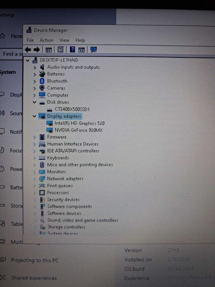The height and width of the screenshot is (287, 215).
Task: Open the File menu
Action: pos(30,40)
